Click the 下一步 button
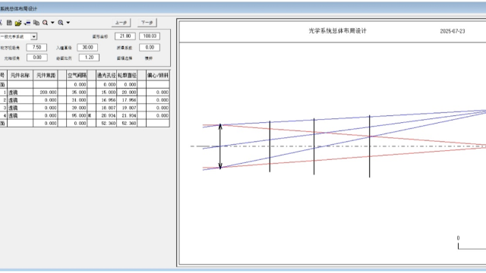The height and width of the screenshot is (273, 486). point(147,23)
